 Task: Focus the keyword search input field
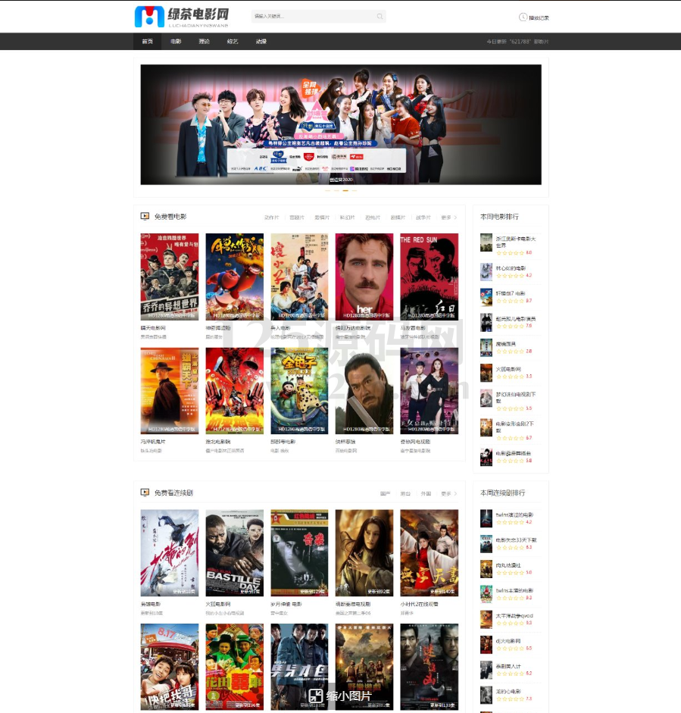click(x=313, y=17)
